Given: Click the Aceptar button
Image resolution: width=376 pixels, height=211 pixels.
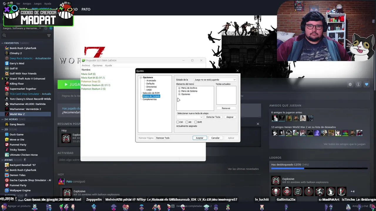Looking at the screenshot, I should (x=199, y=138).
